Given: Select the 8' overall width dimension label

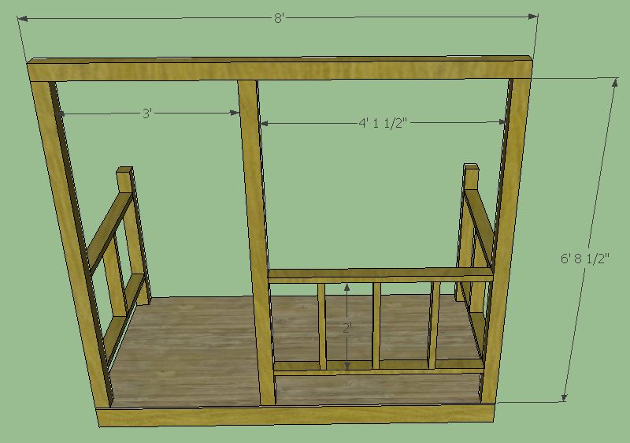Looking at the screenshot, I should click(x=280, y=18).
